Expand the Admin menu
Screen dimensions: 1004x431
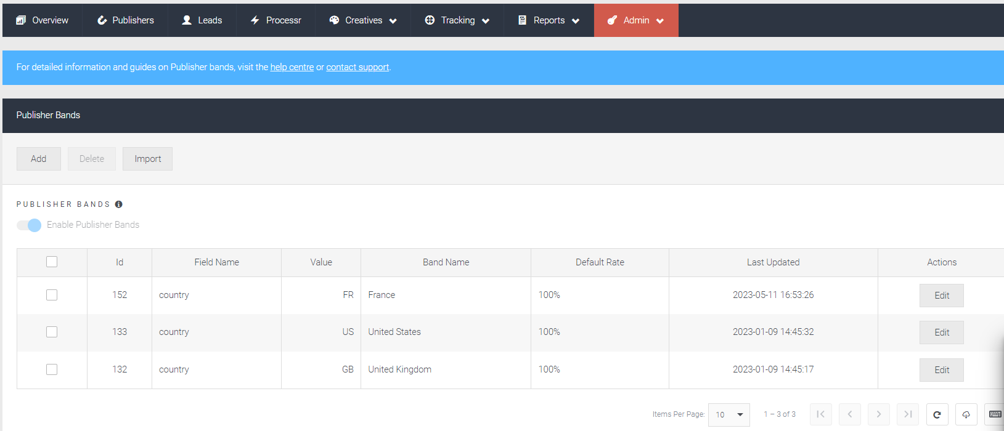click(636, 20)
